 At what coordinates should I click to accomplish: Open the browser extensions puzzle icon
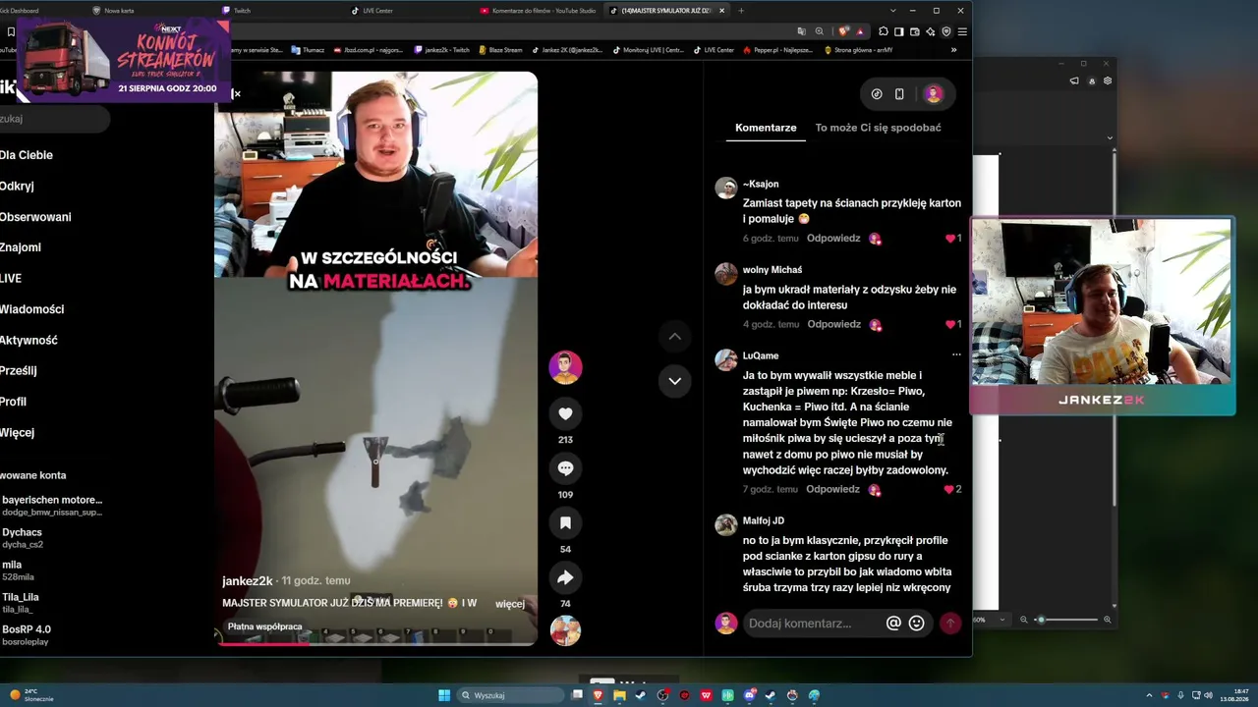[x=884, y=31]
